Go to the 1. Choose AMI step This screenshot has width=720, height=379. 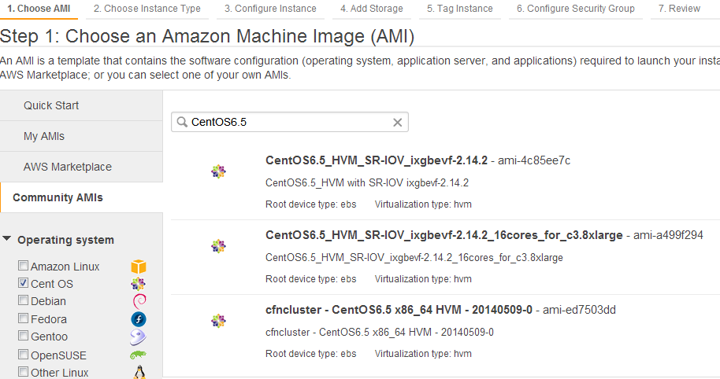39,9
